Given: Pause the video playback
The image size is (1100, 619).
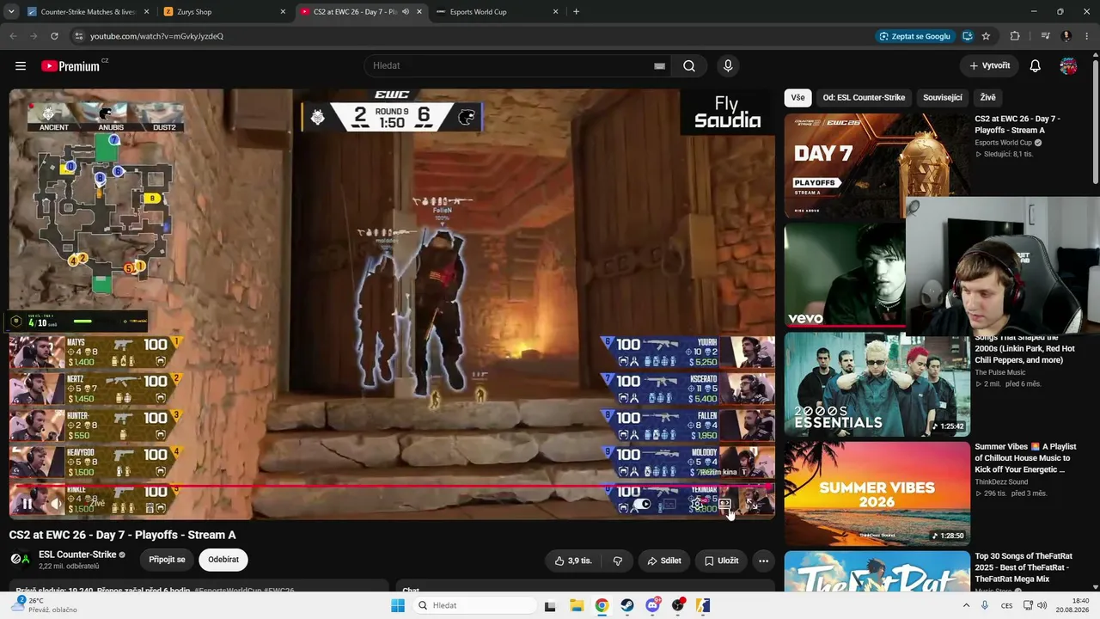Looking at the screenshot, I should click(27, 504).
